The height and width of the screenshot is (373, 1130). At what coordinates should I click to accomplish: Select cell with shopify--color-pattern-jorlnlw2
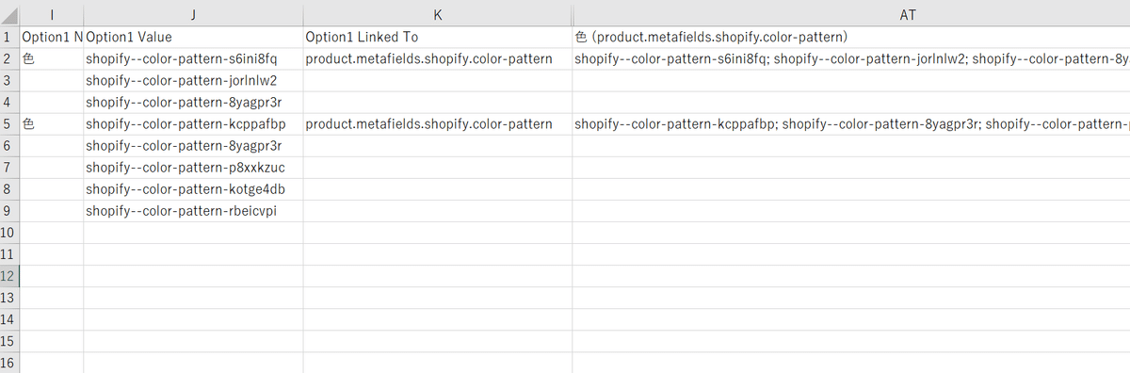pyautogui.click(x=193, y=81)
